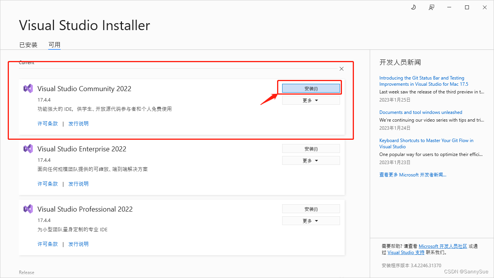Image resolution: width=494 pixels, height=278 pixels.
Task: Click the Visual Studio Community 2022 logo
Action: pyautogui.click(x=28, y=88)
